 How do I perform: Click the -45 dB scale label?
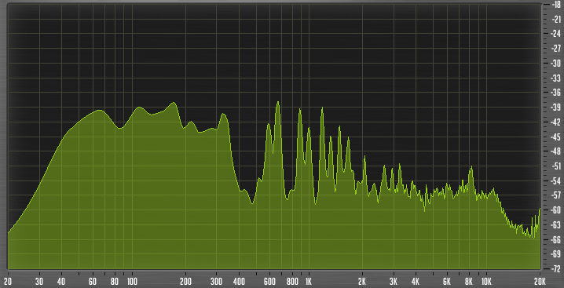[555, 137]
